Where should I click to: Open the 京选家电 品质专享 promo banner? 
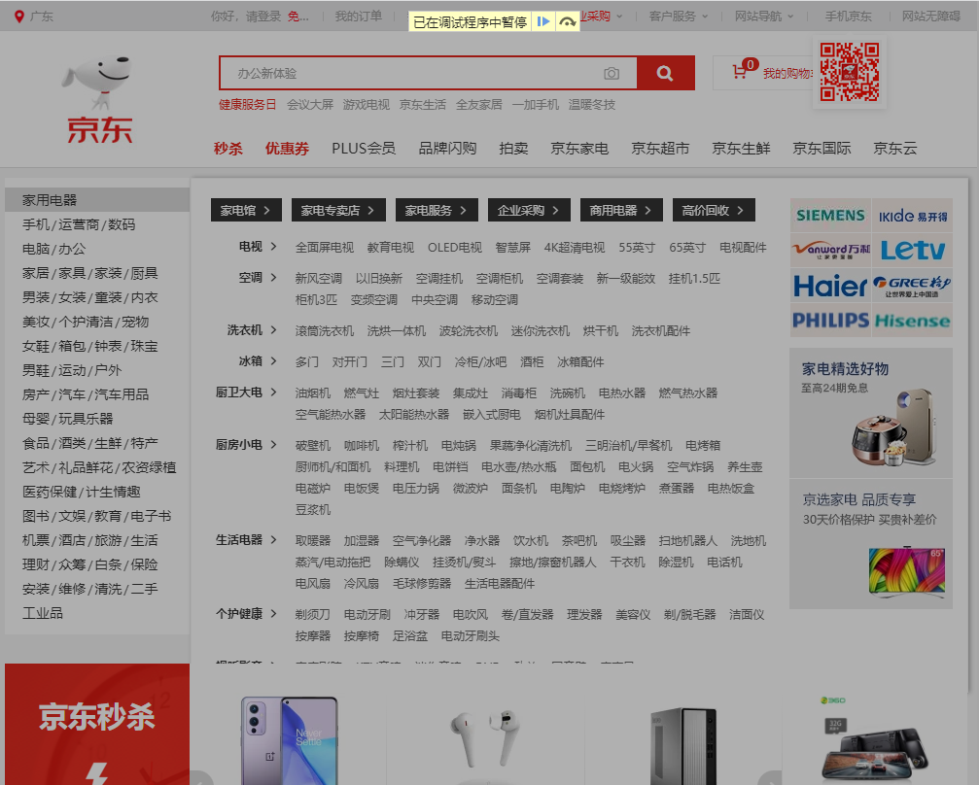pos(871,544)
